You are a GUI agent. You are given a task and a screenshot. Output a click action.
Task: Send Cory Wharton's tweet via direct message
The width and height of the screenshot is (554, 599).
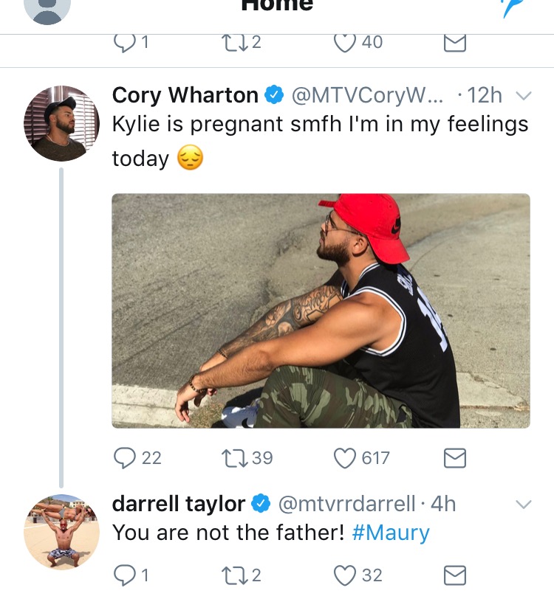(454, 458)
